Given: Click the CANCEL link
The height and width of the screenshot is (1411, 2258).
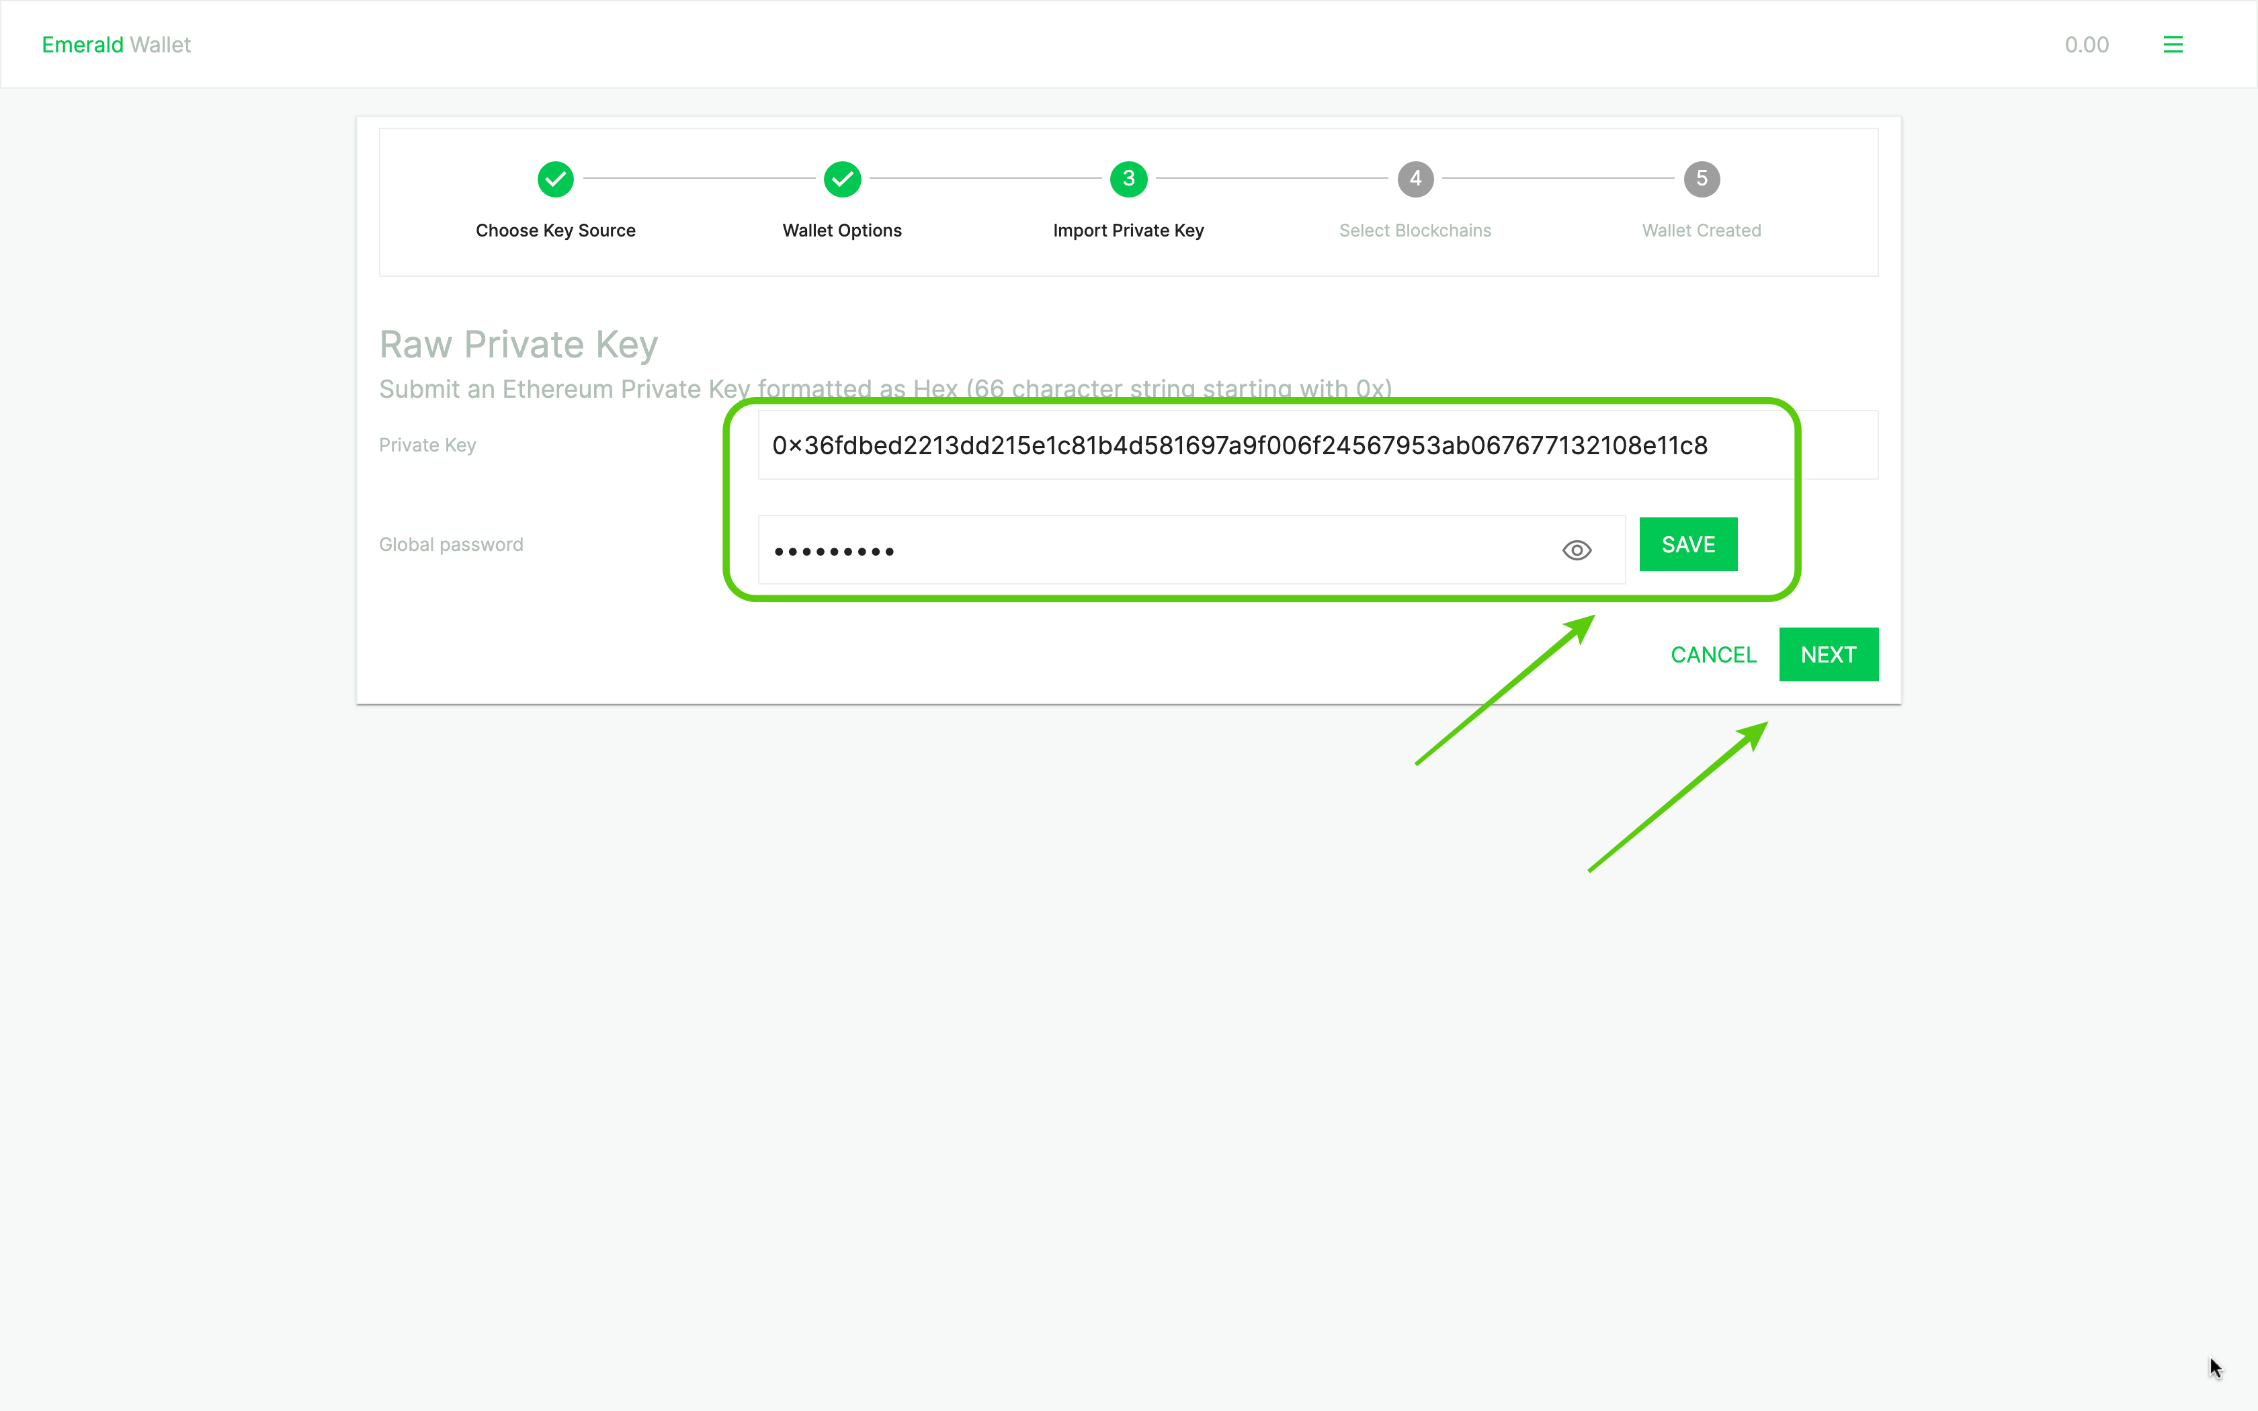Looking at the screenshot, I should pyautogui.click(x=1714, y=654).
